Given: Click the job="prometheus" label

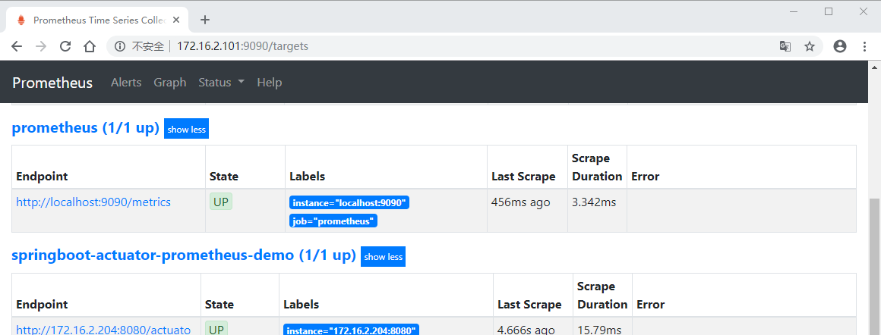Looking at the screenshot, I should pyautogui.click(x=333, y=221).
